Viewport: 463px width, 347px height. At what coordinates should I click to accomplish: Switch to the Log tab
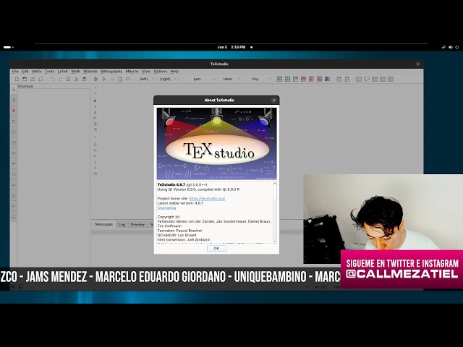[x=122, y=225]
